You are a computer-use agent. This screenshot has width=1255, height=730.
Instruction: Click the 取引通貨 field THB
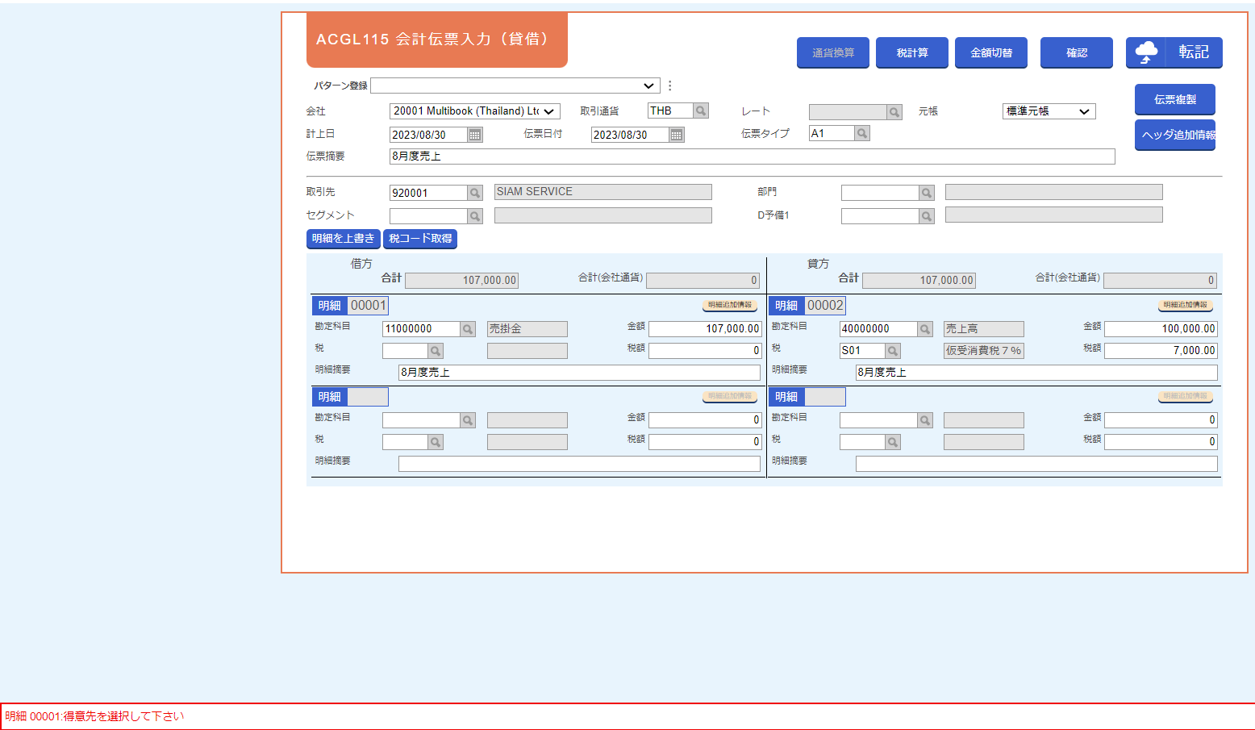[x=670, y=111]
